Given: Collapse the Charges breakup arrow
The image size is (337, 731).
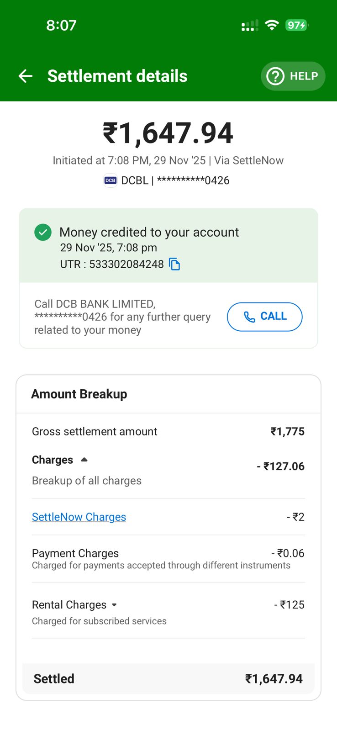Looking at the screenshot, I should click(84, 460).
